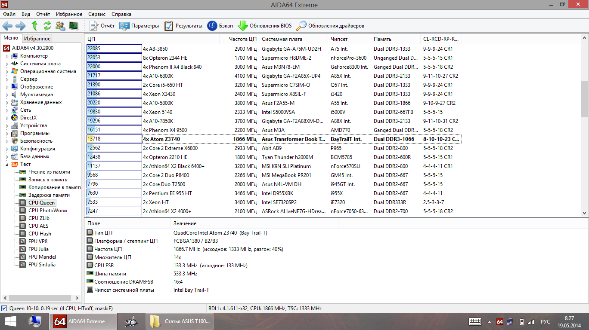Image resolution: width=589 pixels, height=330 pixels.
Task: Select CPU ZLib benchmark
Action: [39, 218]
